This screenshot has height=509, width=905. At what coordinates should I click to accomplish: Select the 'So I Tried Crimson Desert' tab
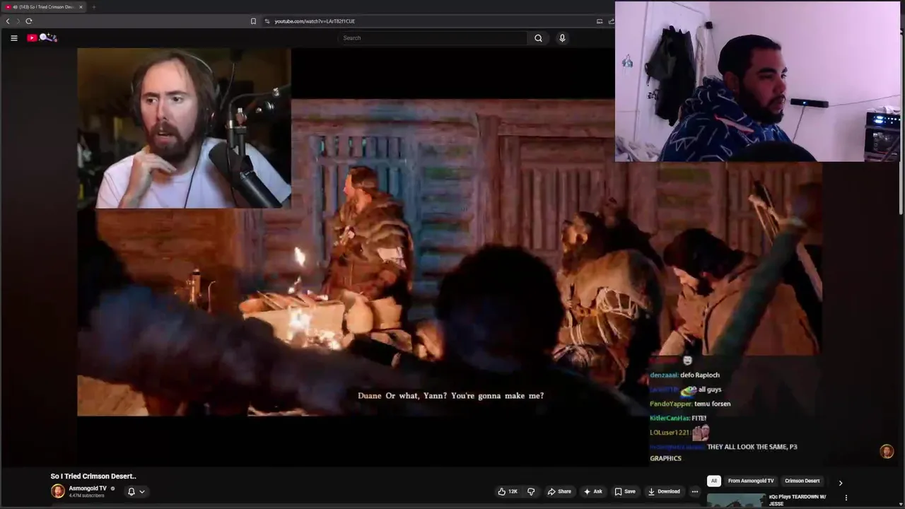[x=44, y=7]
